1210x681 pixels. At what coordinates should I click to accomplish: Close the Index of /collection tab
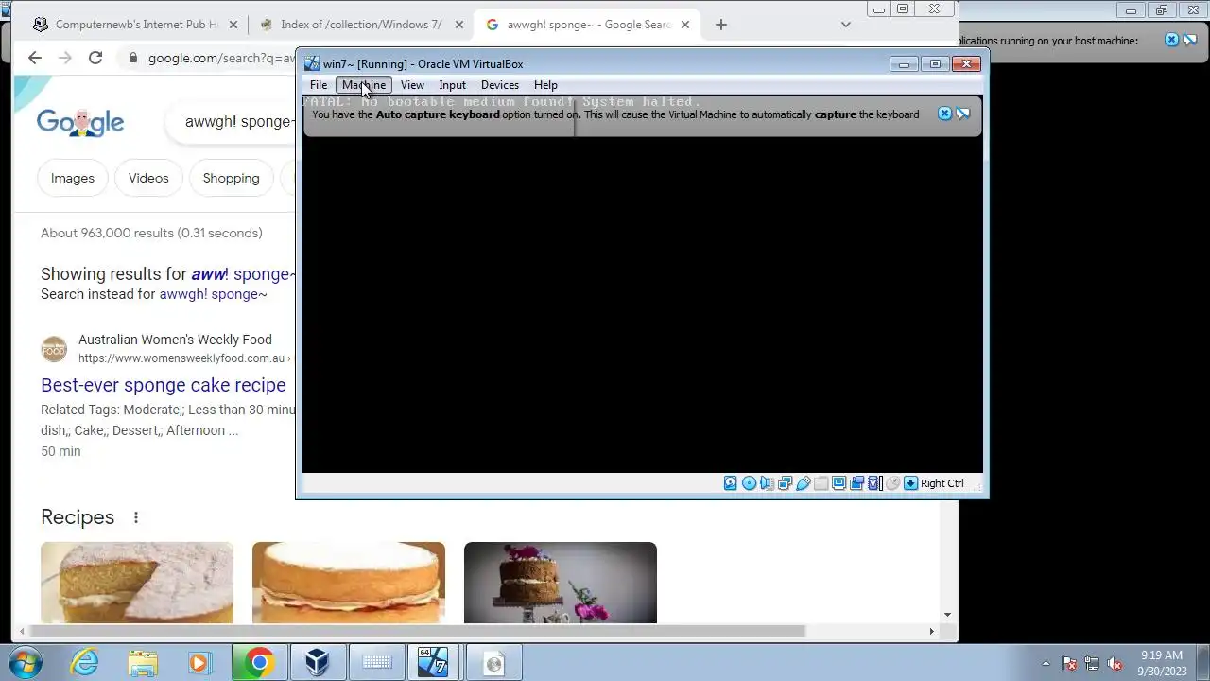[x=458, y=25]
